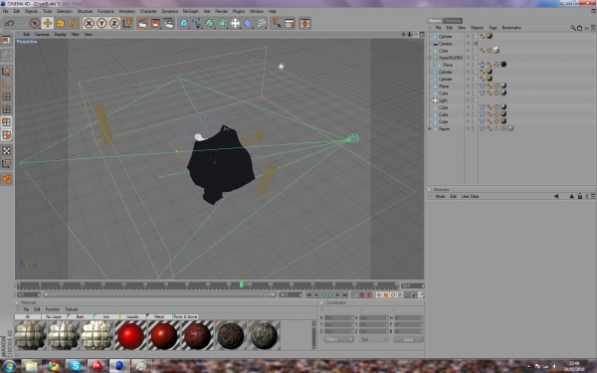
Task: Toggle X axis lock button
Action: click(x=89, y=24)
